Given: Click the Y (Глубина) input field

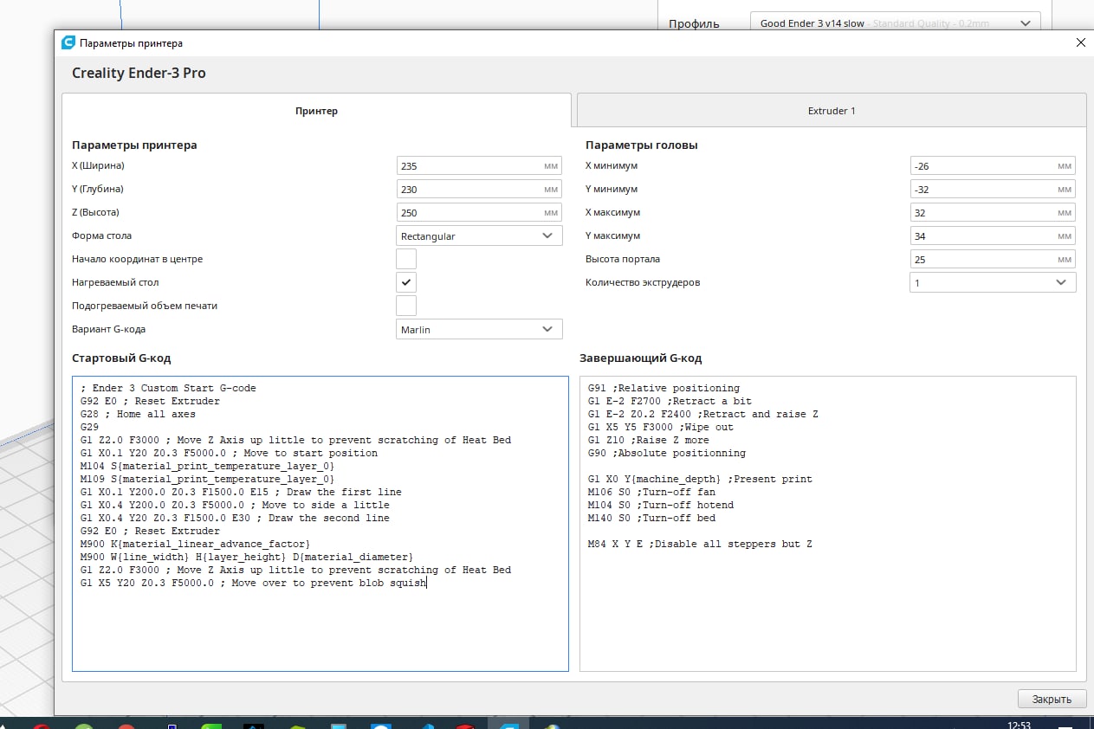Looking at the screenshot, I should click(479, 189).
